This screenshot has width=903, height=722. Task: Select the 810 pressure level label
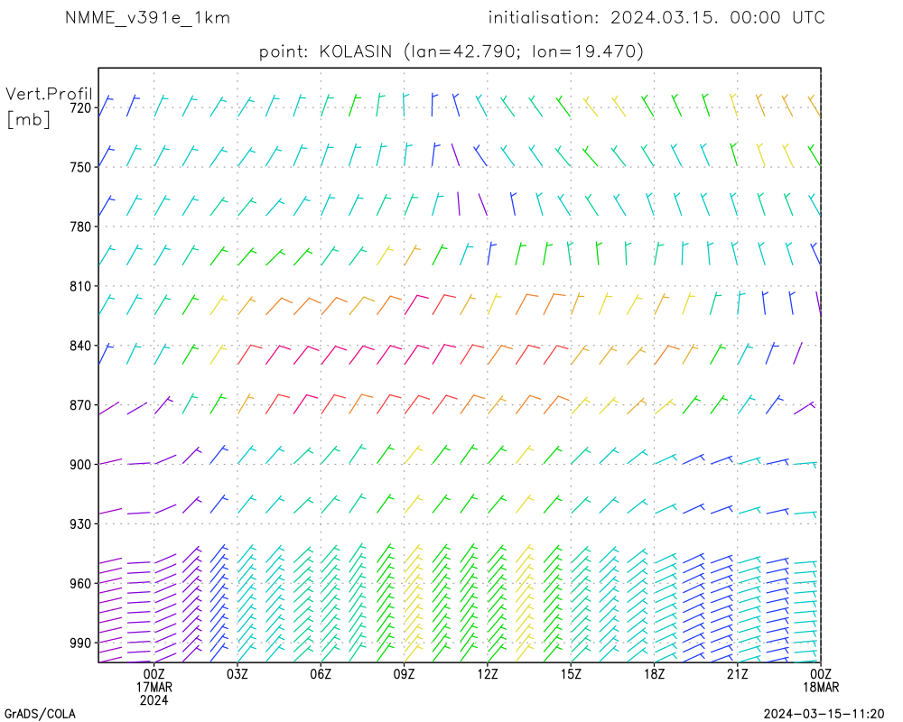(80, 286)
